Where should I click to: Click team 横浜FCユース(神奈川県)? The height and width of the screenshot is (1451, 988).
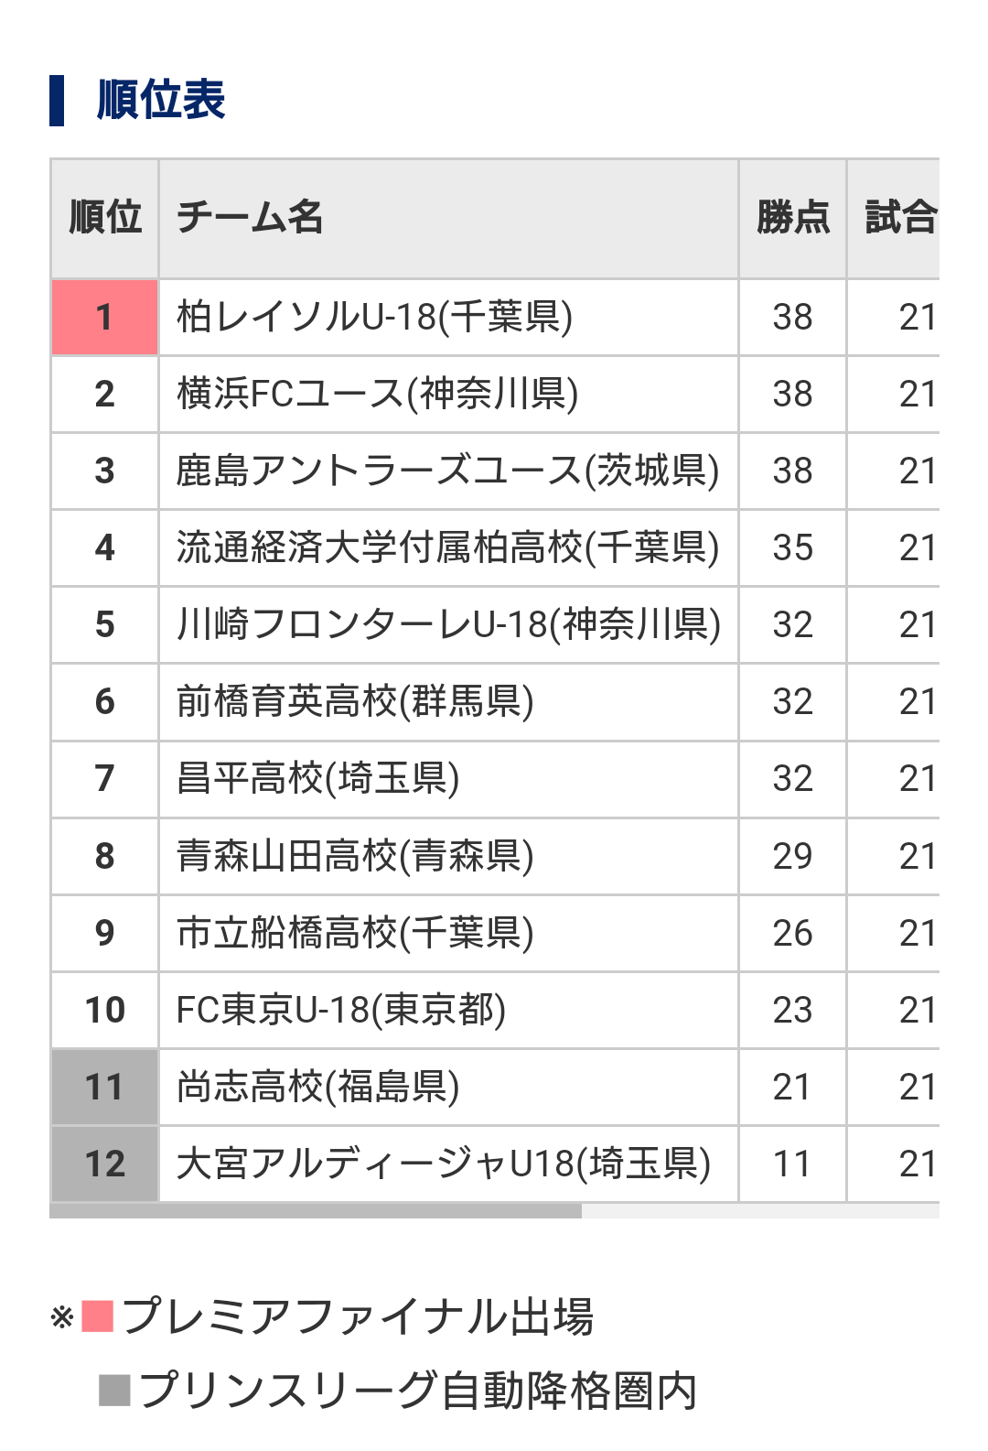pyautogui.click(x=378, y=394)
